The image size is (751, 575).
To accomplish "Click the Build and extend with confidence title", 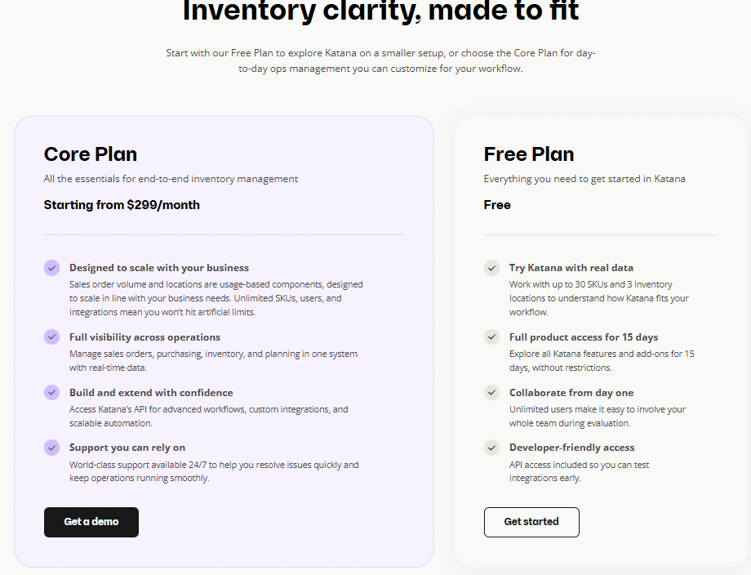I will coord(151,393).
